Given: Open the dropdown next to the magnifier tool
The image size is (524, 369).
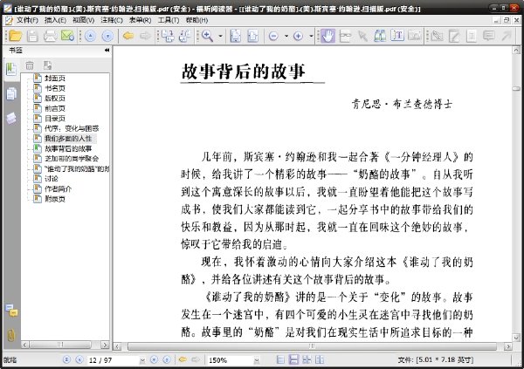Looking at the screenshot, I should pos(220,36).
